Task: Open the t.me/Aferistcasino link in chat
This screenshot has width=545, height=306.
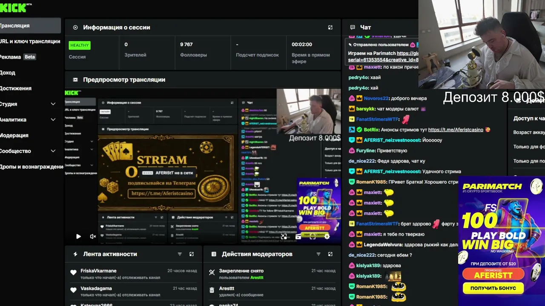Action: tap(456, 130)
